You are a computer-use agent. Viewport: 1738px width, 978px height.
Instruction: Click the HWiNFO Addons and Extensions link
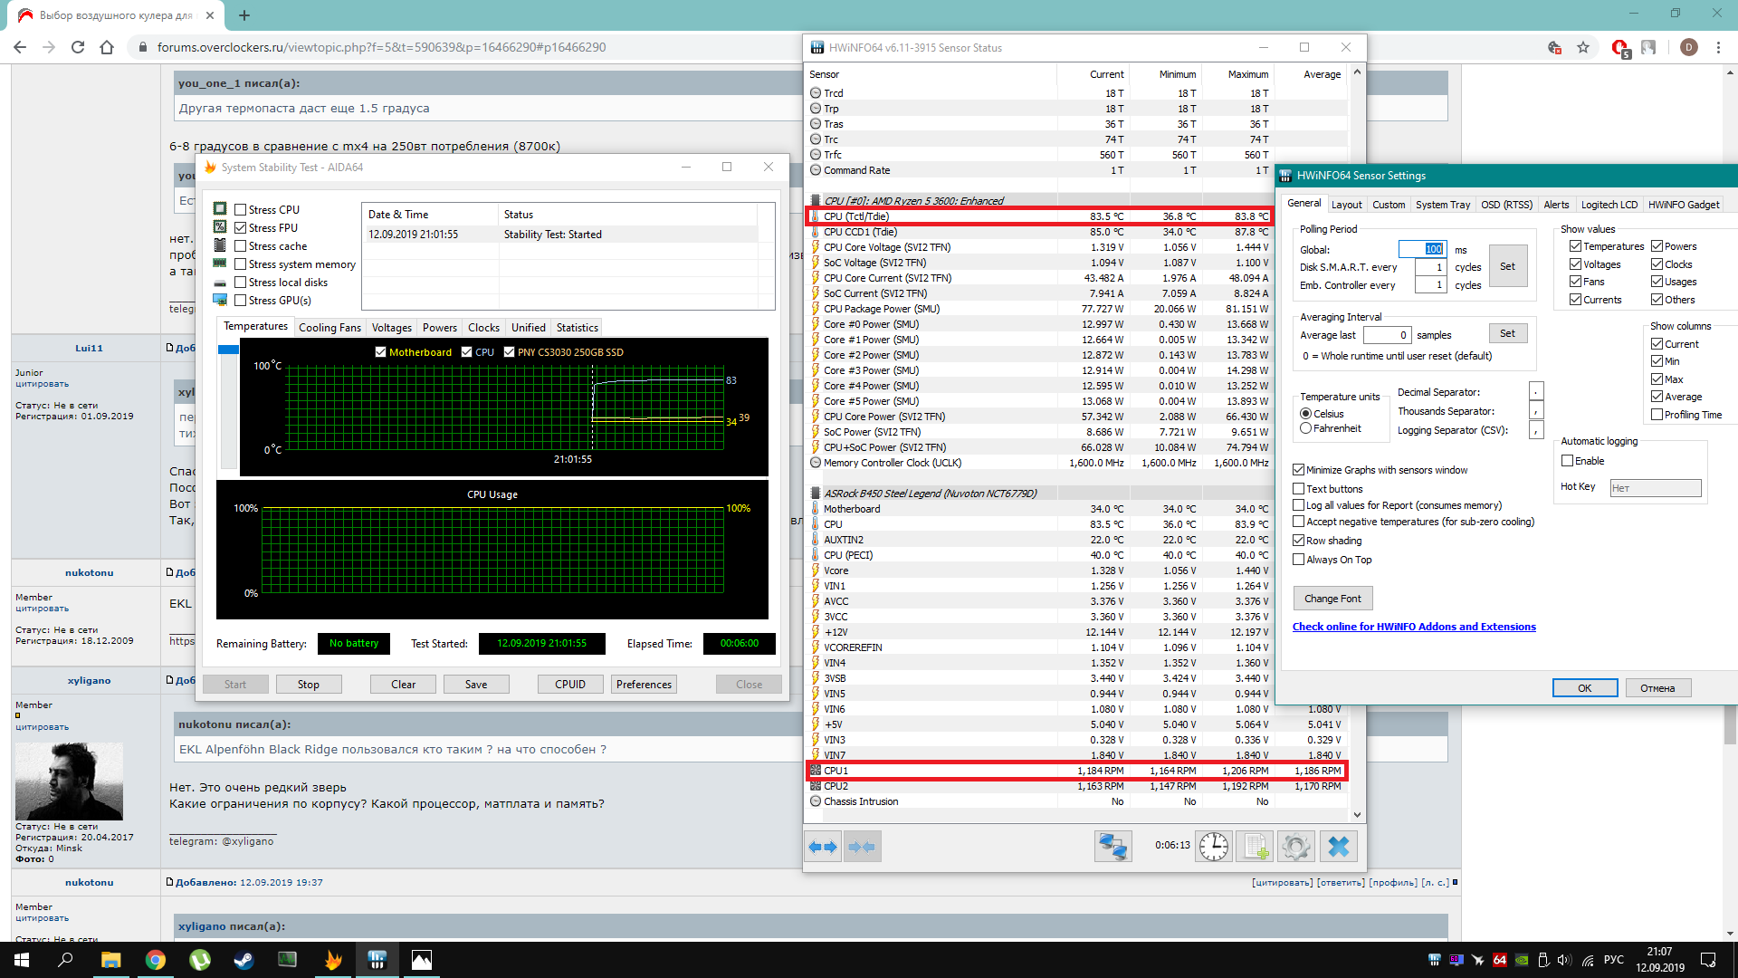coord(1414,627)
